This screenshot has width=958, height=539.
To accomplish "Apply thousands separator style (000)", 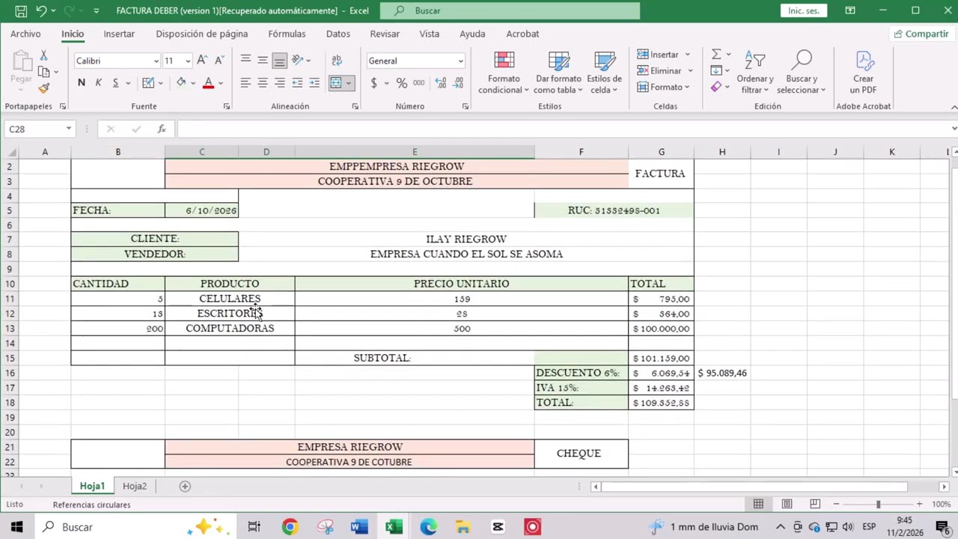I will tap(418, 83).
